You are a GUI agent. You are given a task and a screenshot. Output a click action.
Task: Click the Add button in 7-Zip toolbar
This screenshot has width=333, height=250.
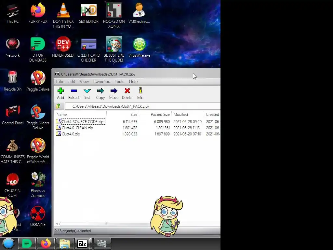click(60, 93)
